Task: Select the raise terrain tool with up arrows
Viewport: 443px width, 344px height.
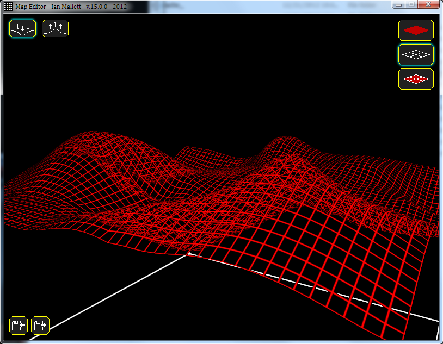Action: pos(55,28)
